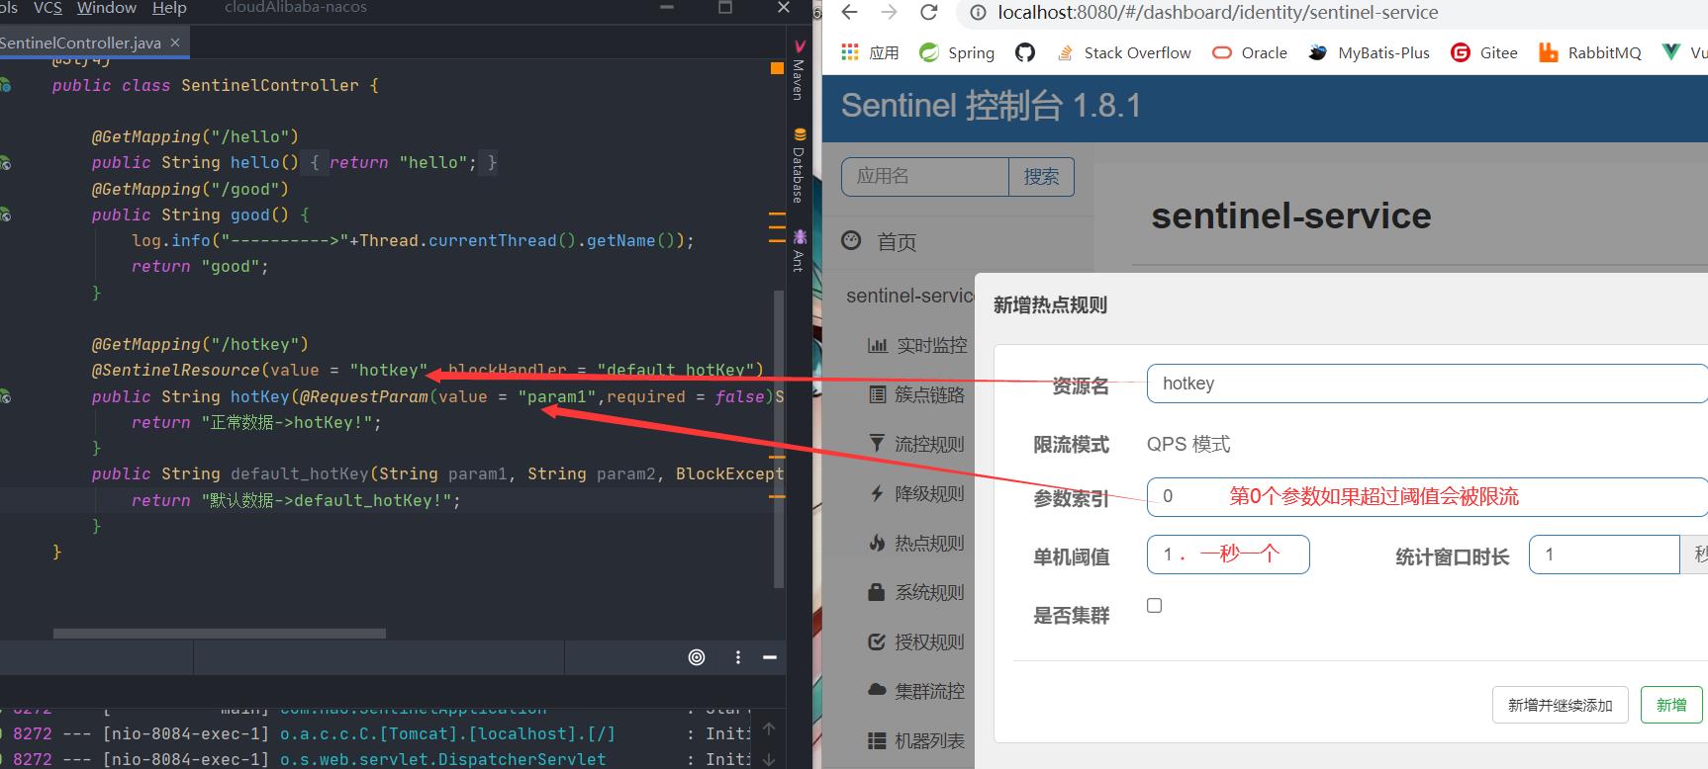
Task: Click the 参数索引 input field
Action: click(x=1427, y=496)
